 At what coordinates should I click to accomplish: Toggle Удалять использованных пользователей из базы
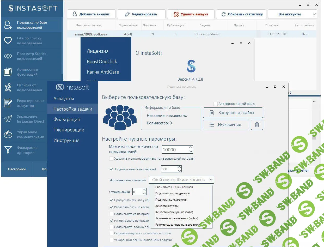(111, 159)
